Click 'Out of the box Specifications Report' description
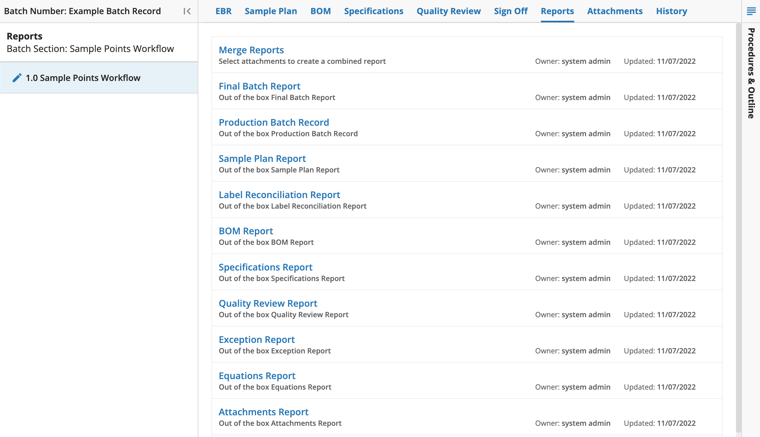Screen dimensions: 760x437 coord(282,278)
